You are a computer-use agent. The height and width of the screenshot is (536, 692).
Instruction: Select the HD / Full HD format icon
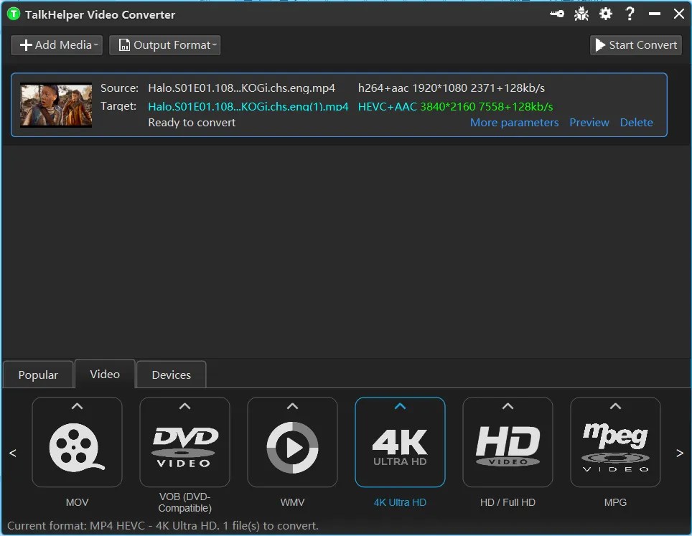508,442
